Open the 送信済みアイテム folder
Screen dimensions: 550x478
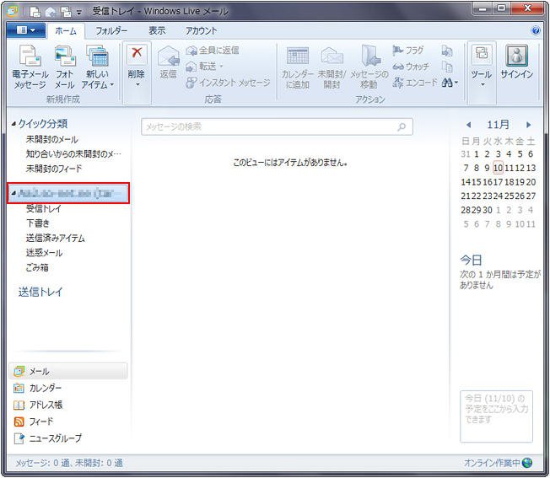[56, 239]
